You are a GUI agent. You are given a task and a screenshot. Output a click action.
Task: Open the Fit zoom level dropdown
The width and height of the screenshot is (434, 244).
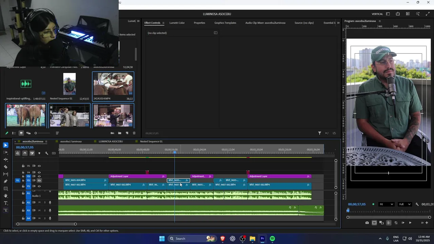[386, 204]
